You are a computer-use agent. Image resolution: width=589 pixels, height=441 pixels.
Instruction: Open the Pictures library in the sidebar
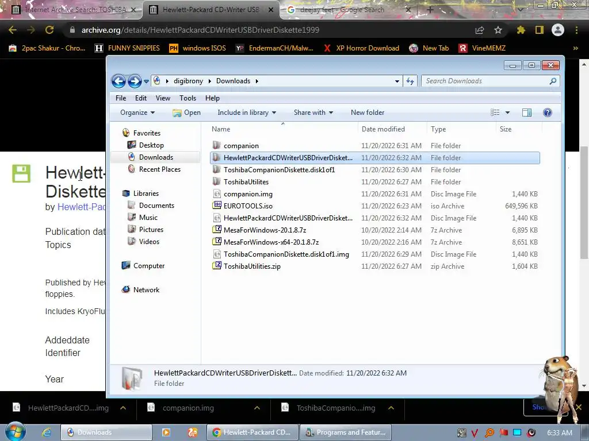click(146, 230)
